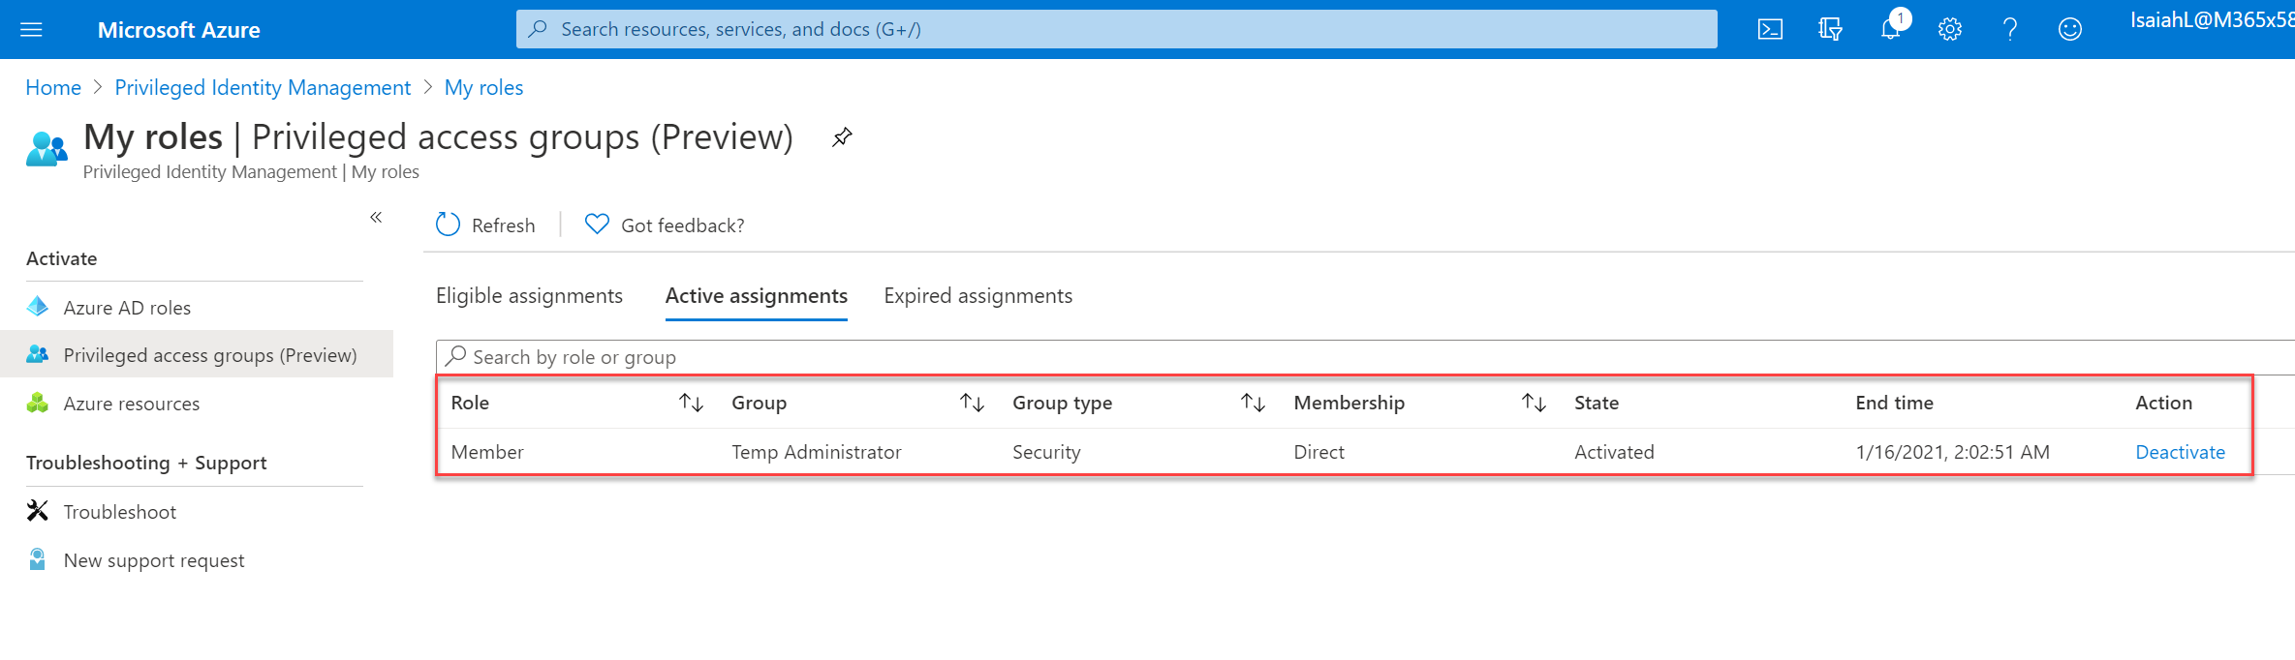Click the Security group type cell

click(x=1046, y=452)
